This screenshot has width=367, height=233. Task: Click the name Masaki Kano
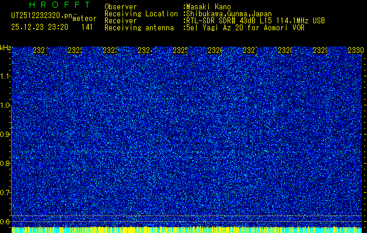[x=208, y=7]
